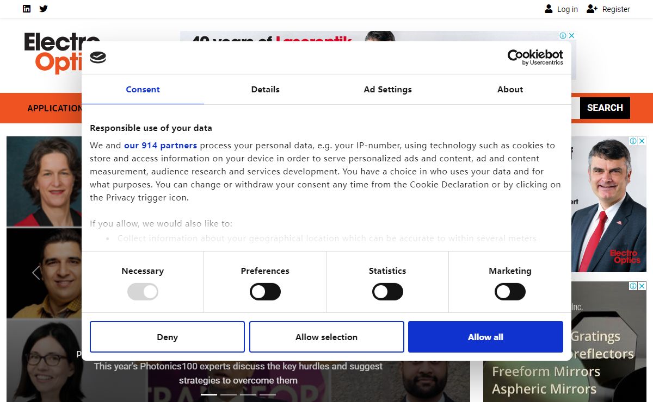Close the Laseroptik banner ad with its X

[572, 36]
